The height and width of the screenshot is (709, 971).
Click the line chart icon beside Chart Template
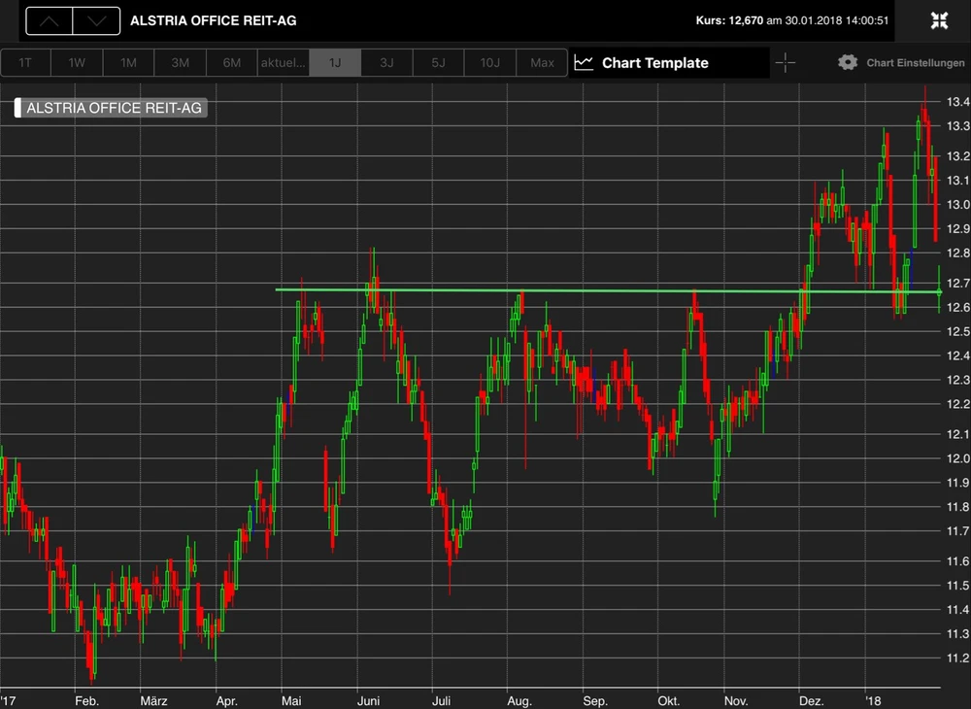click(x=584, y=63)
